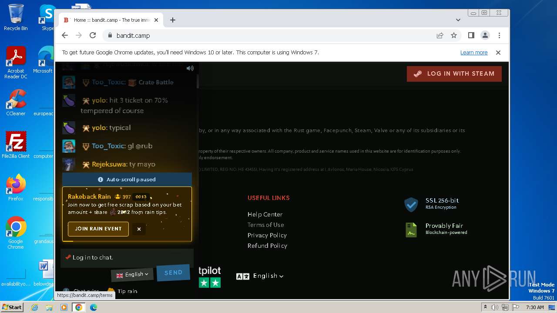557x313 pixels.
Task: Open the Terms of Use link
Action: pyautogui.click(x=266, y=225)
